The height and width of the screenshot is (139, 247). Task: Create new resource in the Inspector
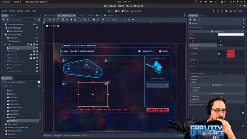190,20
